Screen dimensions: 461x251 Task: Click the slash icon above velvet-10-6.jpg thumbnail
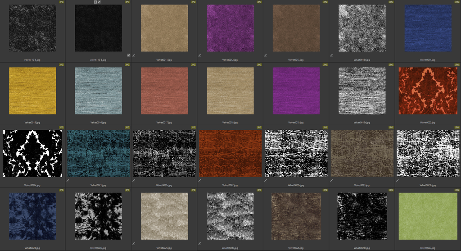click(x=99, y=2)
